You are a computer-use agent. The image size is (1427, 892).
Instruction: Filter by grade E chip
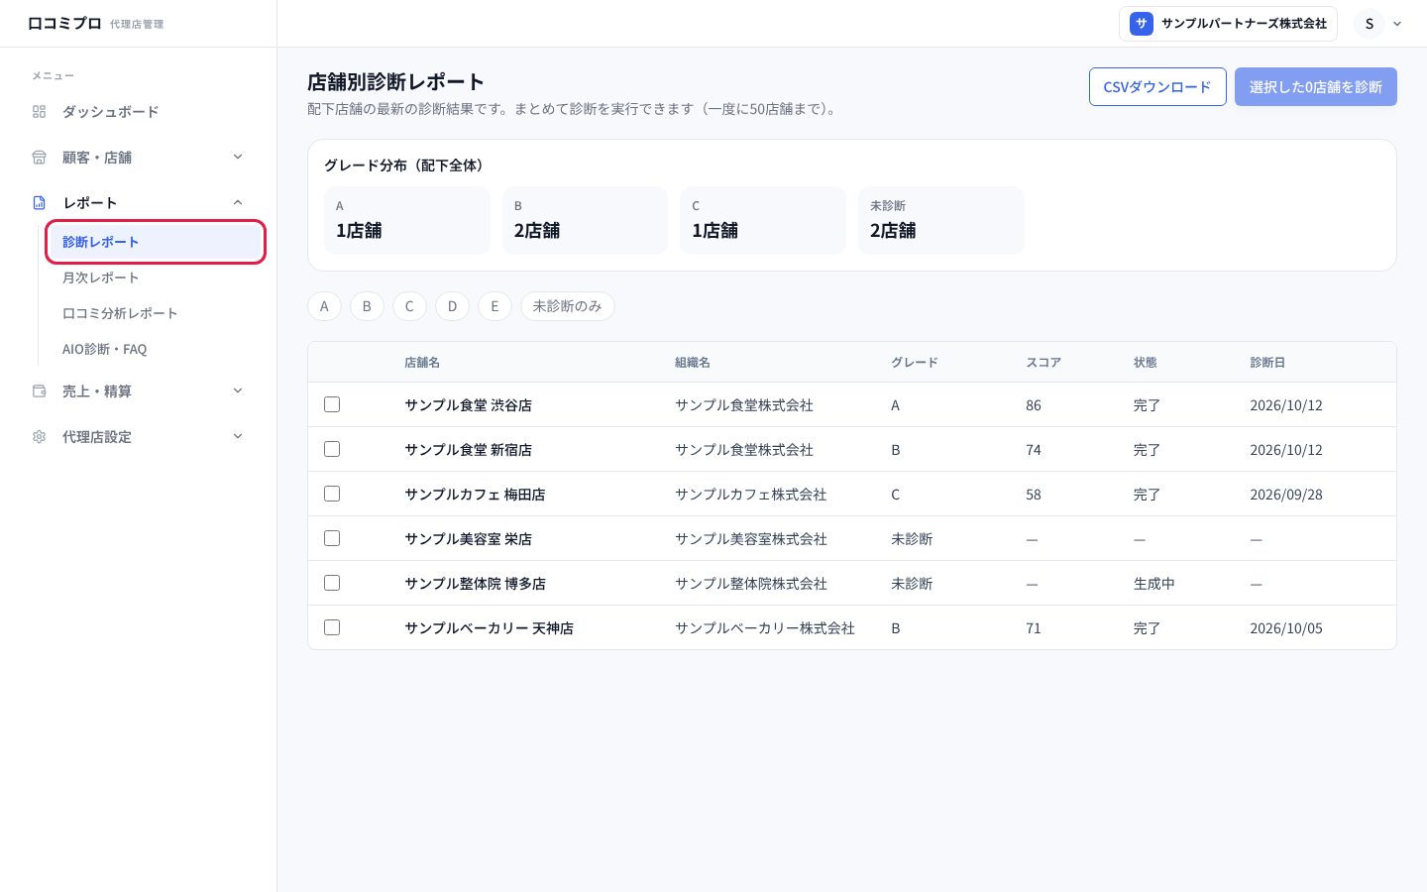[x=494, y=306]
